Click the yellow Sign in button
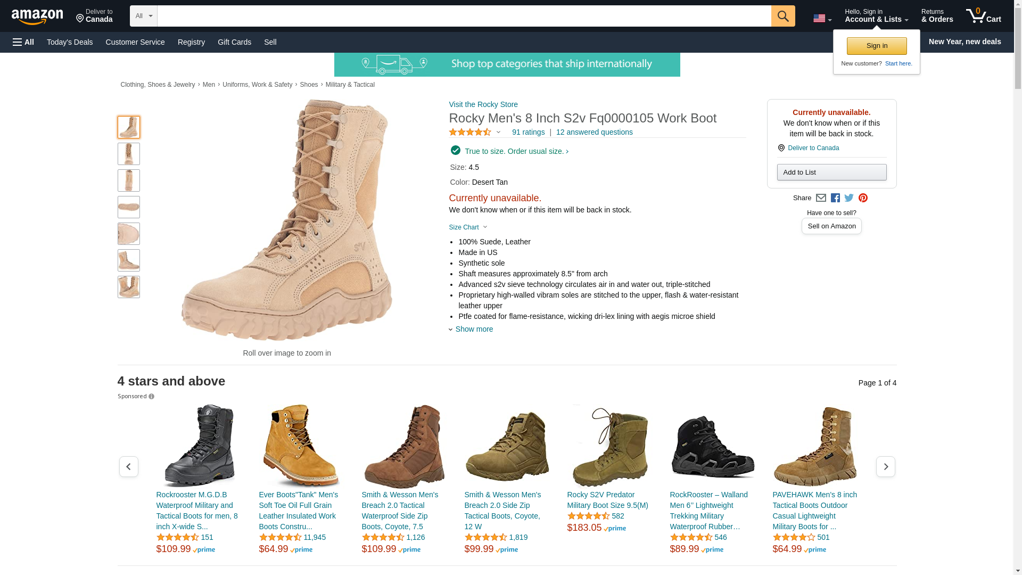Viewport: 1022px width, 575px height. (876, 46)
